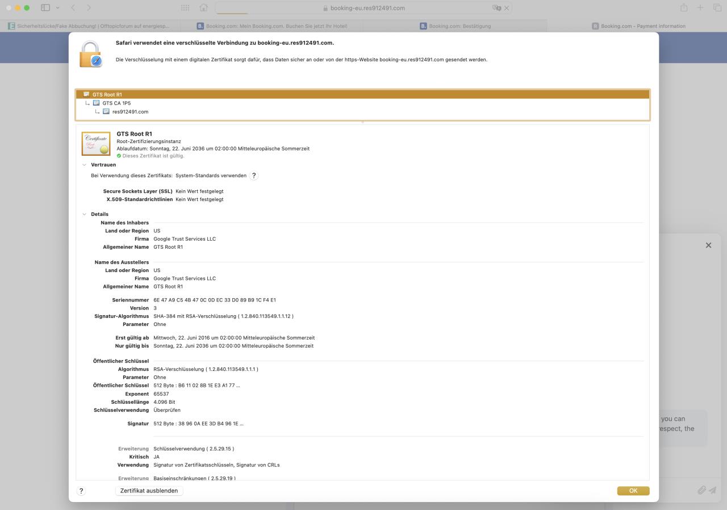The height and width of the screenshot is (510, 727).
Task: Open the Share icon in toolbar
Action: pyautogui.click(x=684, y=7)
